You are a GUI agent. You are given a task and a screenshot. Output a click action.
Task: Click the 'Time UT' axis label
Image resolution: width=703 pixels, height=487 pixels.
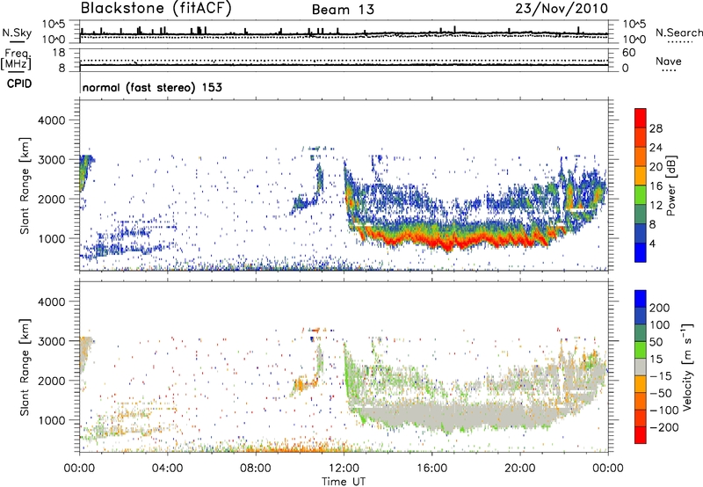(344, 482)
